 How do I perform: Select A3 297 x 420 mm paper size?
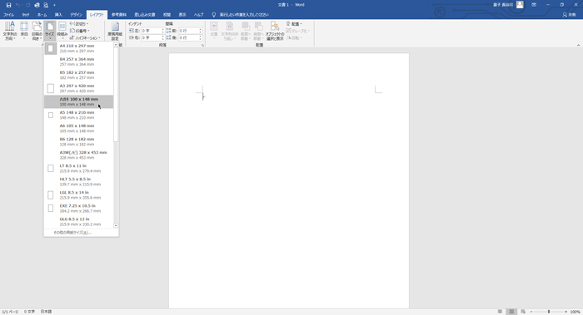78,88
